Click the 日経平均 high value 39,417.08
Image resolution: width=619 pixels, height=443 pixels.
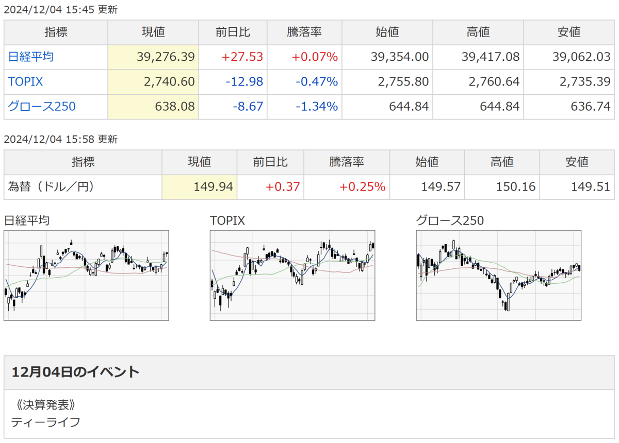(491, 57)
